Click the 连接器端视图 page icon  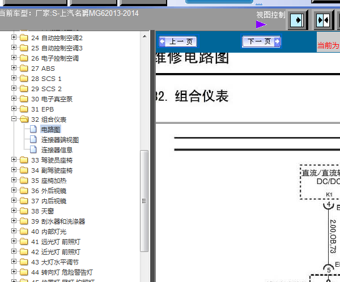(x=33, y=139)
